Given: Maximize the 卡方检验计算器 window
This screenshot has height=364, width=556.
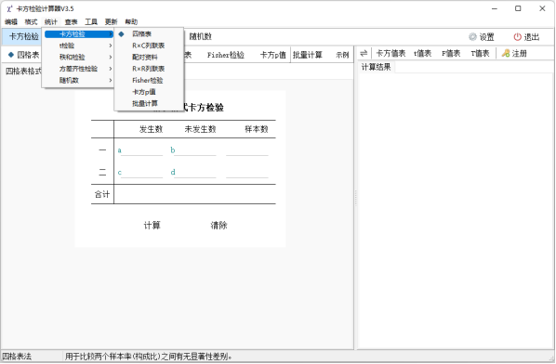Looking at the screenshot, I should point(518,8).
